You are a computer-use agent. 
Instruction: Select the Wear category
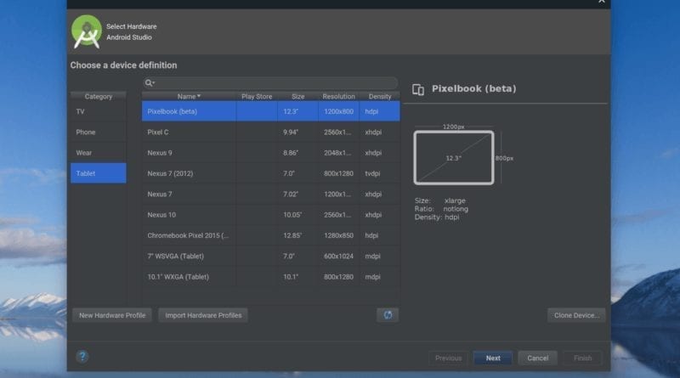point(99,153)
